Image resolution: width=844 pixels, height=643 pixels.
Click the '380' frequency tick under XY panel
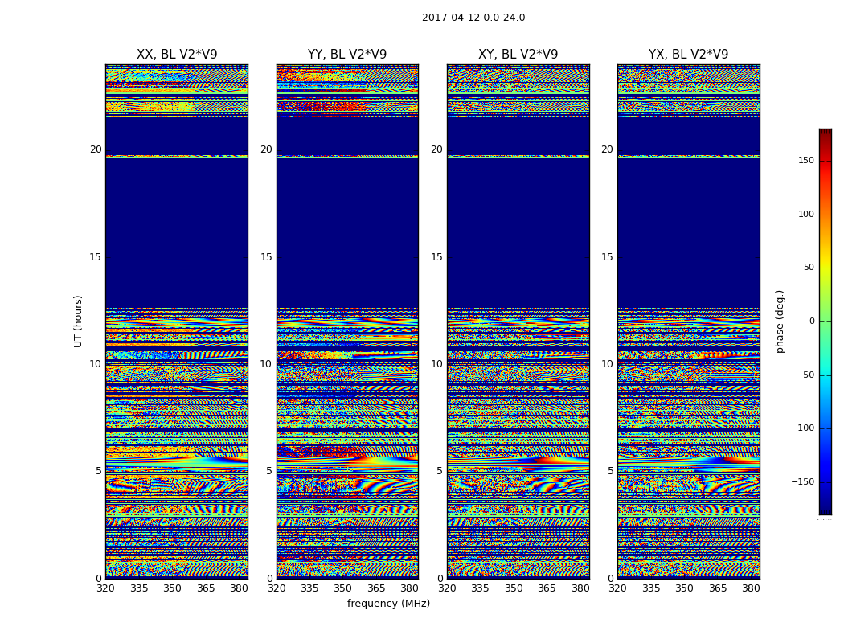(580, 588)
